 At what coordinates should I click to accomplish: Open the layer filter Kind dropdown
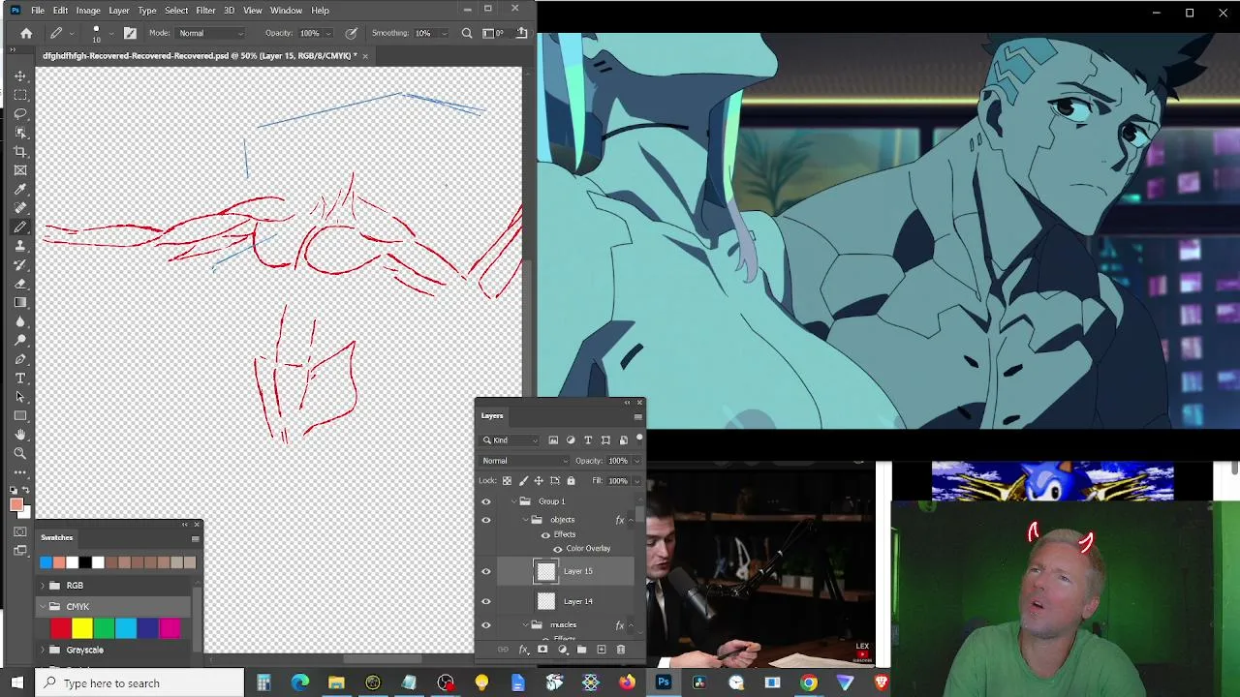pos(511,440)
